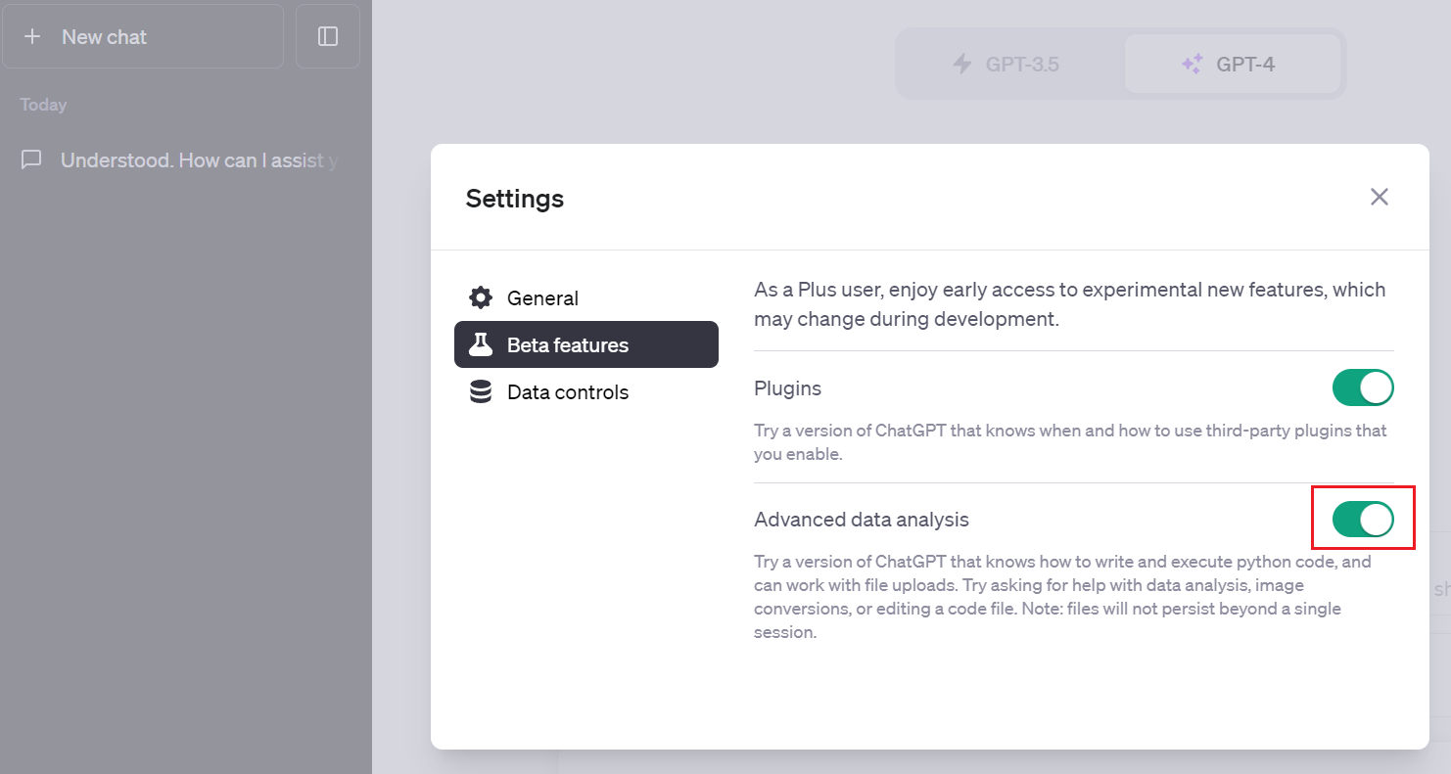1451x774 pixels.
Task: Click the lightning bolt GPT-3.5 icon
Action: [x=962, y=65]
